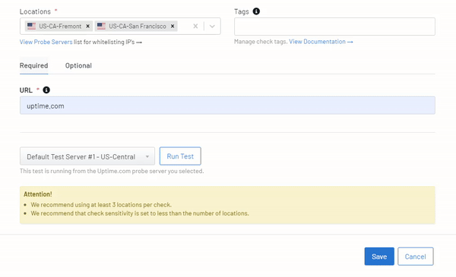Click into the URL field containing uptime.com
Image resolution: width=456 pixels, height=277 pixels.
click(x=227, y=105)
